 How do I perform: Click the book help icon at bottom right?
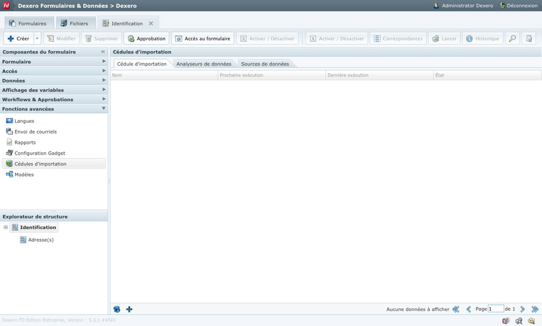(506, 321)
